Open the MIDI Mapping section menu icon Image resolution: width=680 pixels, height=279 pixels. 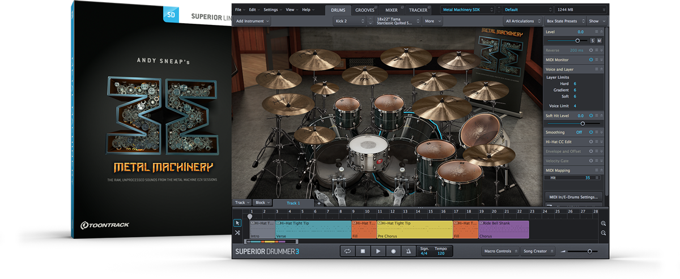pyautogui.click(x=596, y=170)
